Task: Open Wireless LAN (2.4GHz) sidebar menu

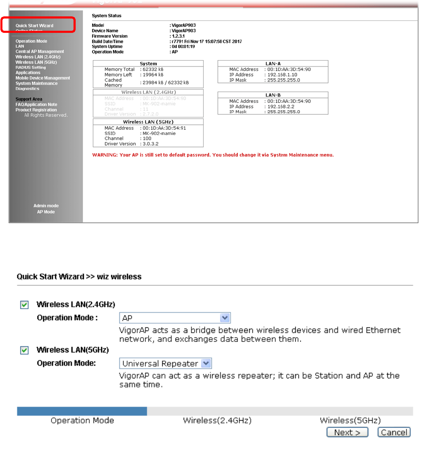Action: (x=38, y=57)
